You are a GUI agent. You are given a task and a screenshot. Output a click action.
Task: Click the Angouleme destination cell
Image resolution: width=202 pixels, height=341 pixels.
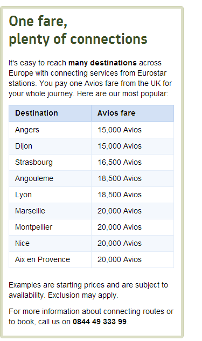pyautogui.click(x=50, y=178)
